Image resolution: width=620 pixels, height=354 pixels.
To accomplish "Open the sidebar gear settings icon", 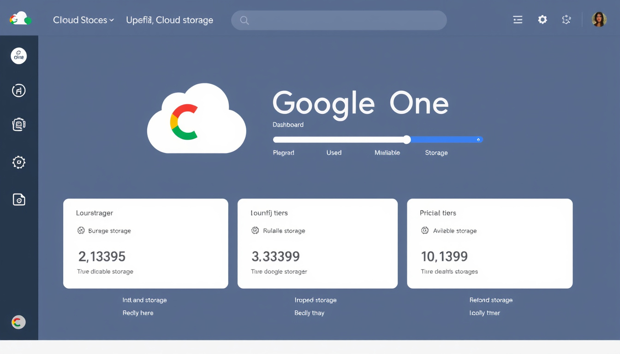I will pos(19,162).
